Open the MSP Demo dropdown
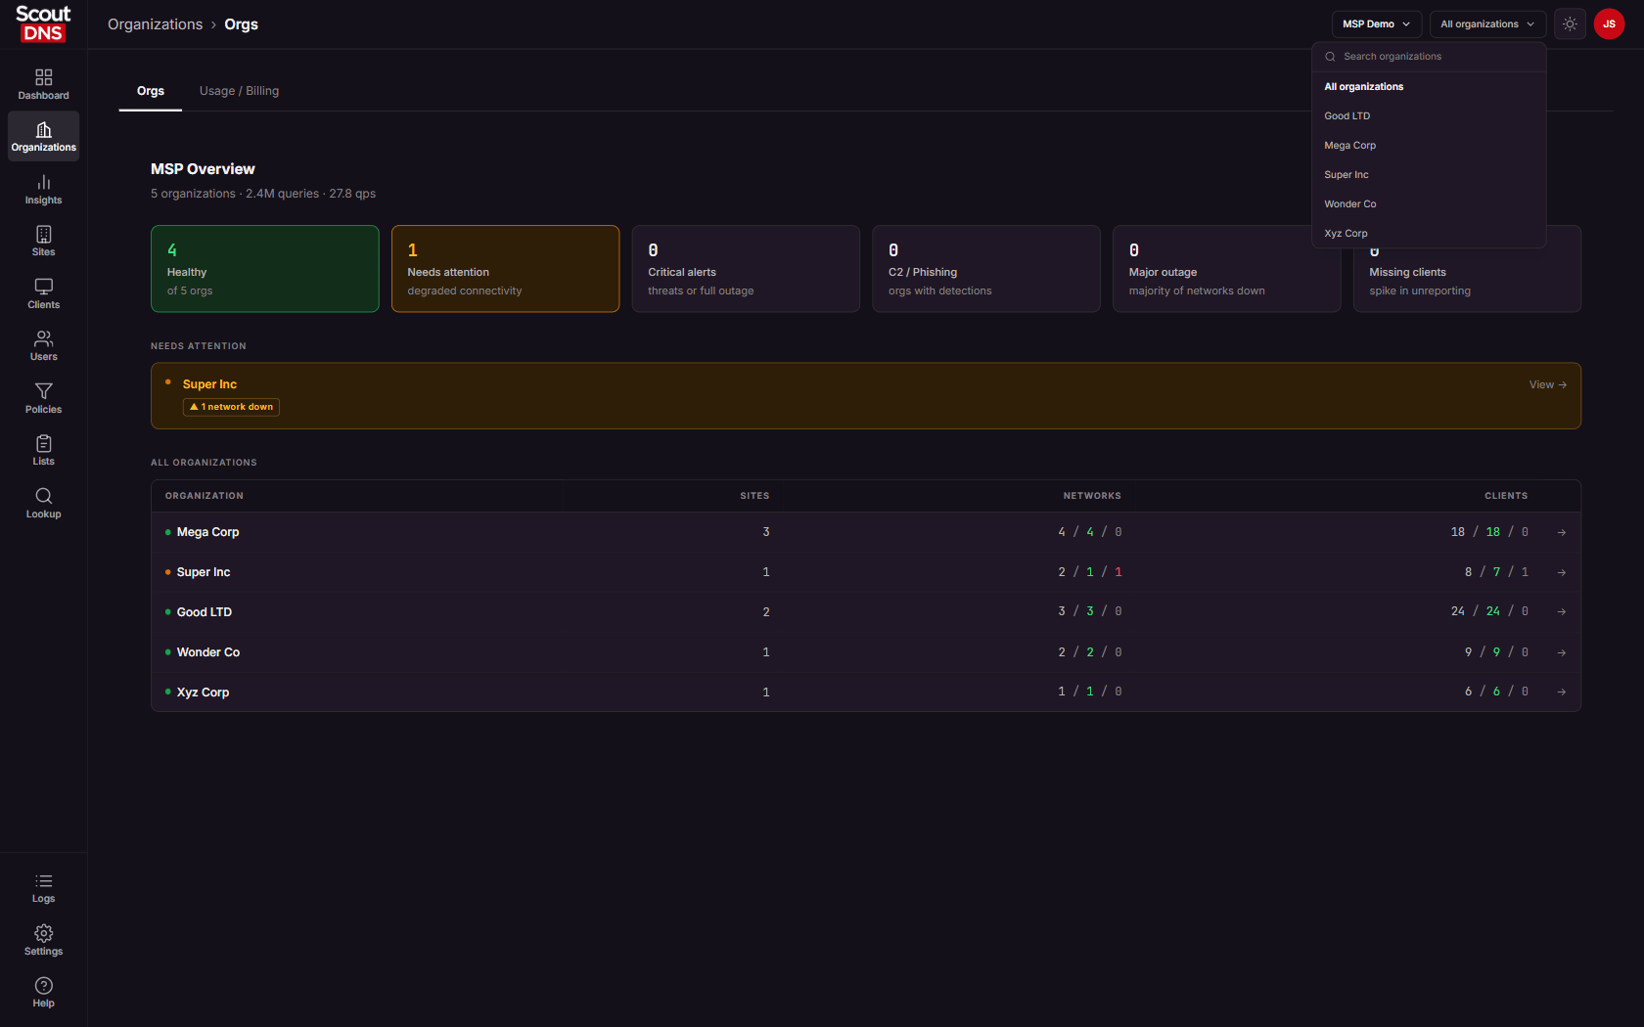1644x1027 pixels. click(x=1376, y=24)
